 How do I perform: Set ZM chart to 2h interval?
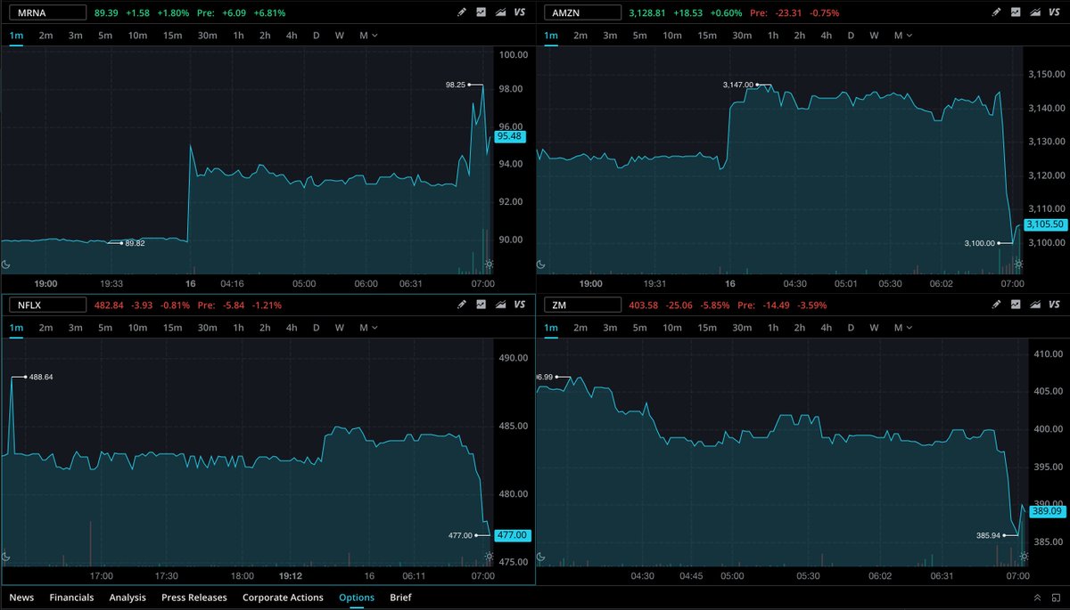(x=800, y=328)
